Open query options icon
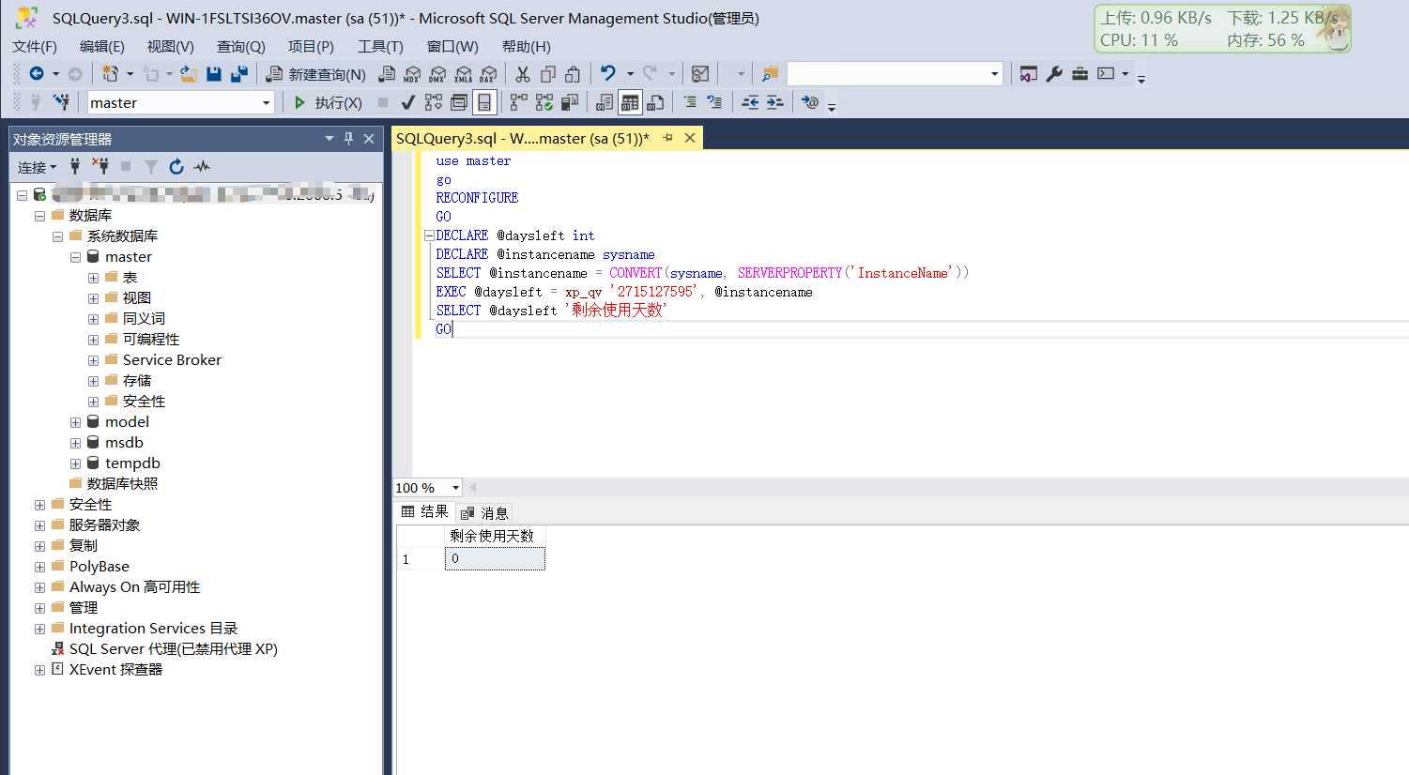This screenshot has height=775, width=1409. click(x=459, y=102)
